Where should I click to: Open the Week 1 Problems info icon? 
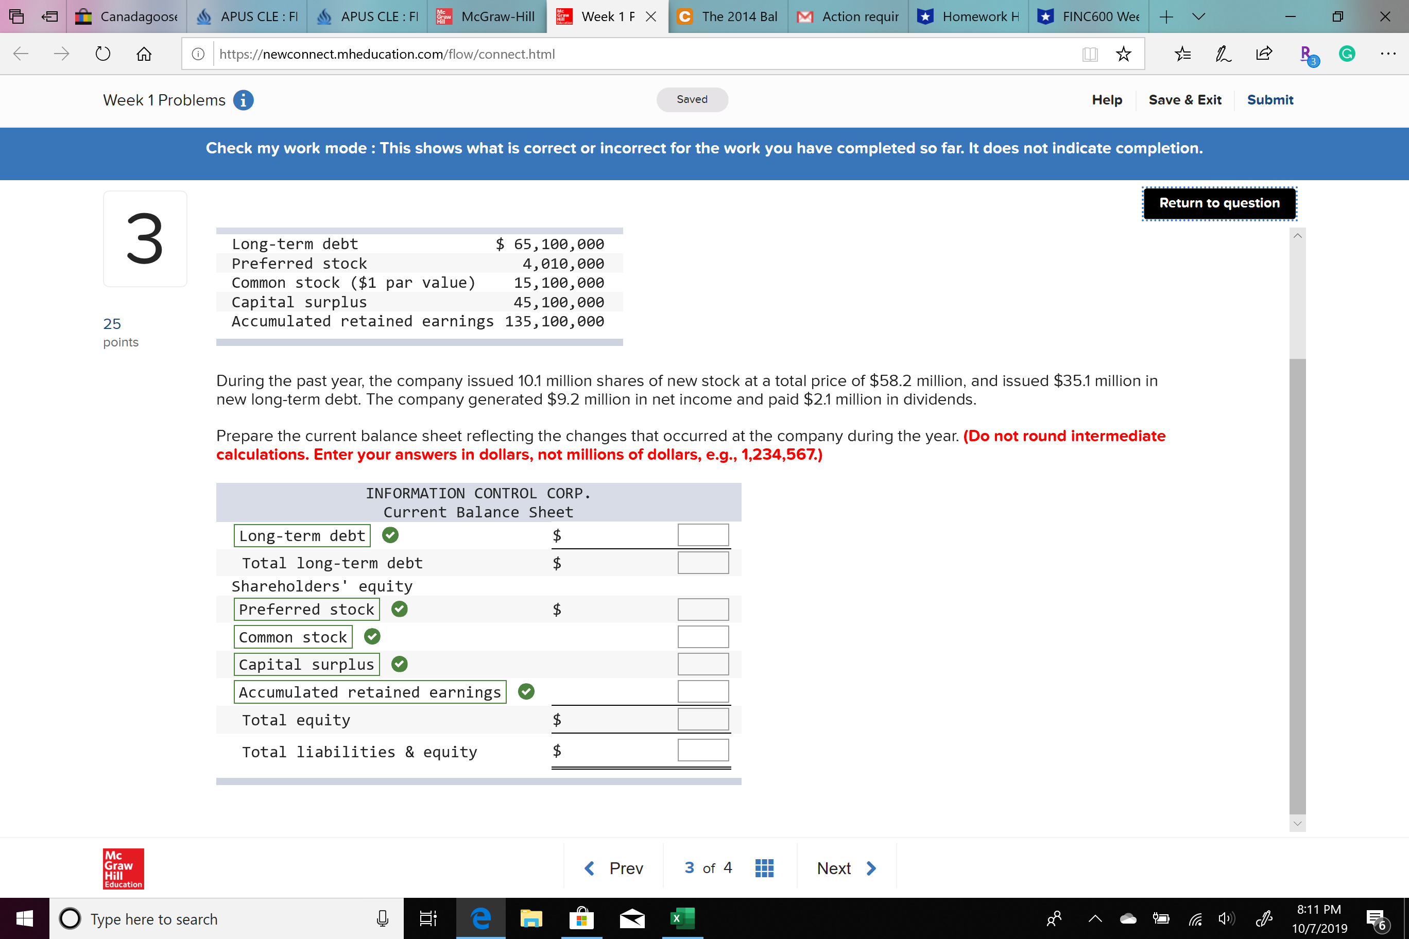243,100
